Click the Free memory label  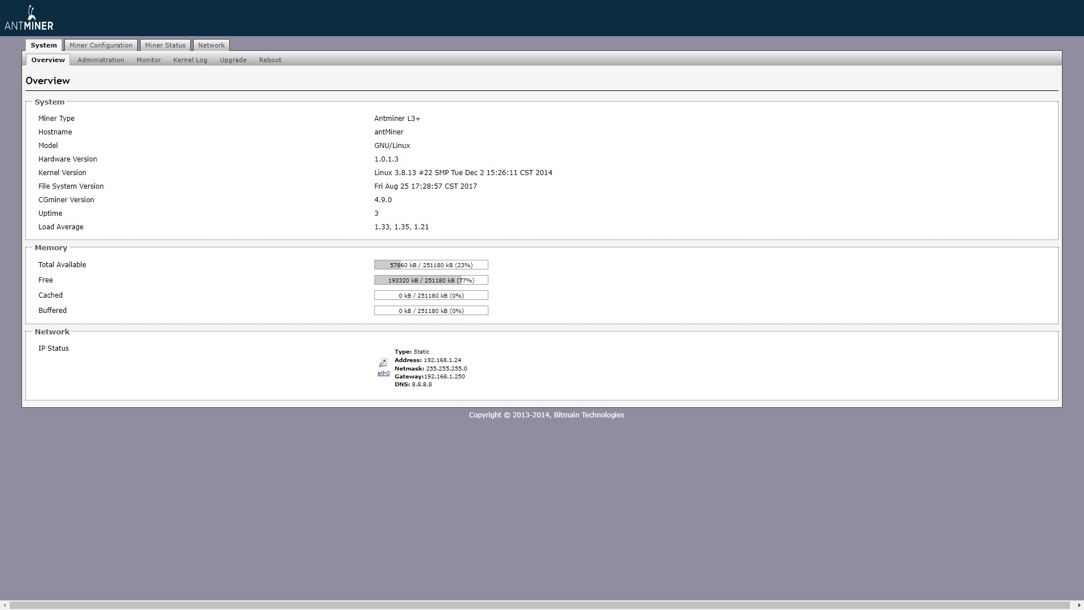pos(46,280)
